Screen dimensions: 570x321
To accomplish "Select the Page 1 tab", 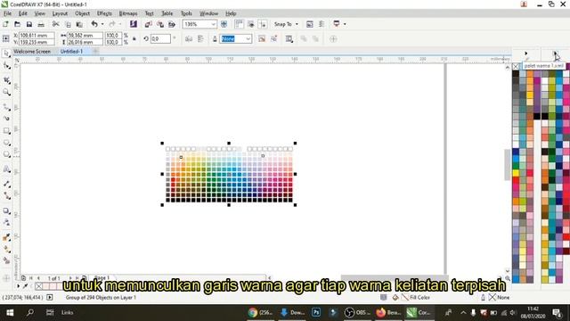I will click(x=102, y=277).
